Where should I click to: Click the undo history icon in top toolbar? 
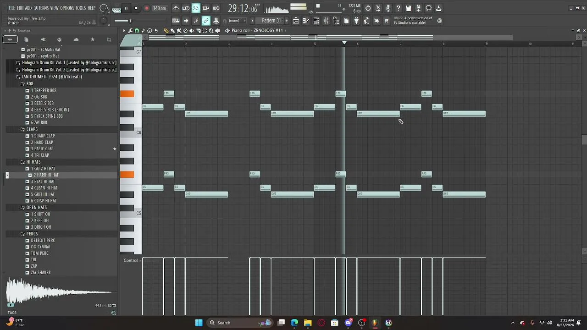368,8
